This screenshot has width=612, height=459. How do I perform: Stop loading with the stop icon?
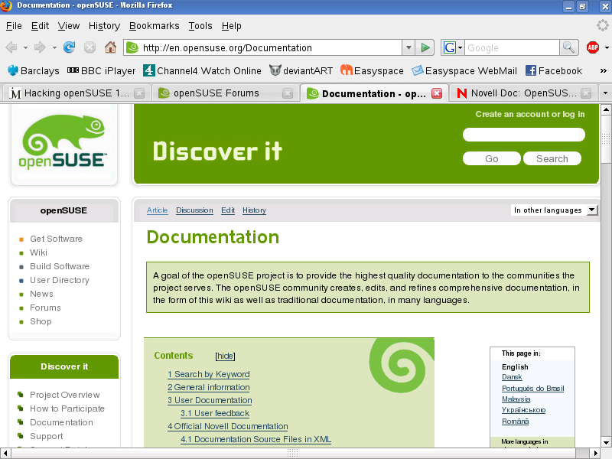pyautogui.click(x=90, y=47)
